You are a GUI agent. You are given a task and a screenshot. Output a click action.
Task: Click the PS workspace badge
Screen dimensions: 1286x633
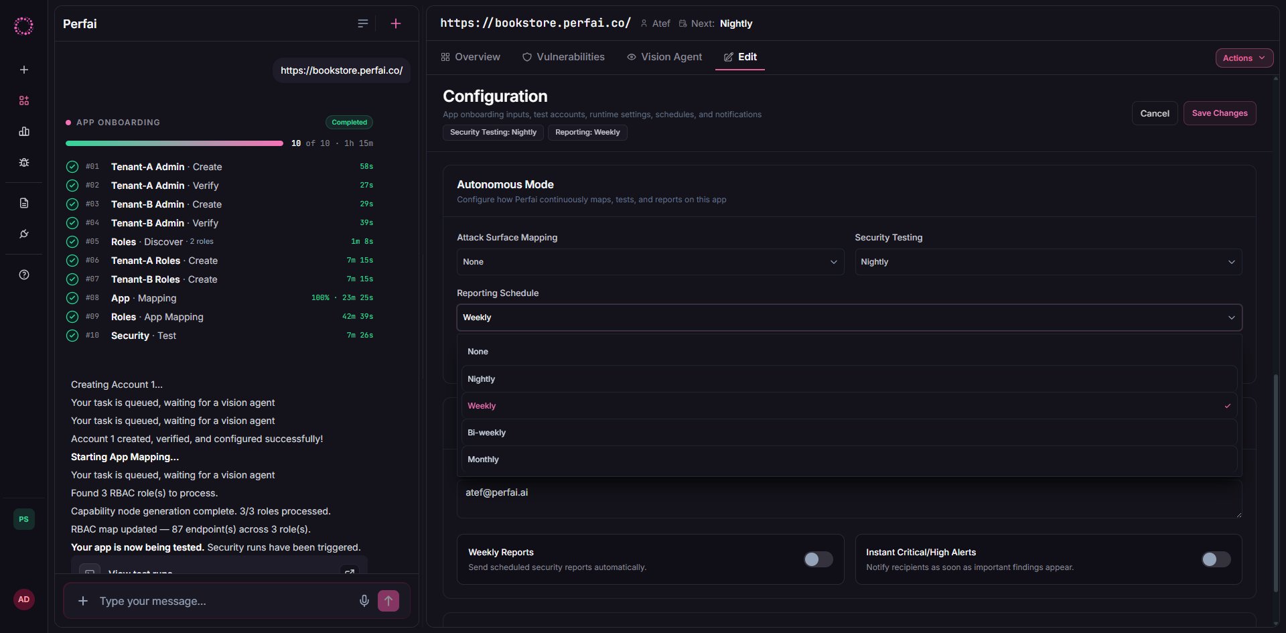pos(24,519)
